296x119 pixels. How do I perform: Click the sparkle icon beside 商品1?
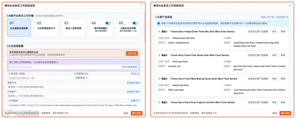coord(159,31)
